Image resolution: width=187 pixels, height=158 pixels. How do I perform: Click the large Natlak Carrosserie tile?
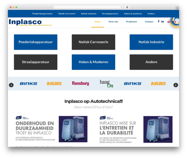(x=93, y=42)
